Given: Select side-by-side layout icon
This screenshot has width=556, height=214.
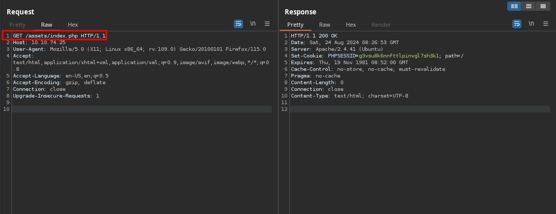Looking at the screenshot, I should coord(514,6).
